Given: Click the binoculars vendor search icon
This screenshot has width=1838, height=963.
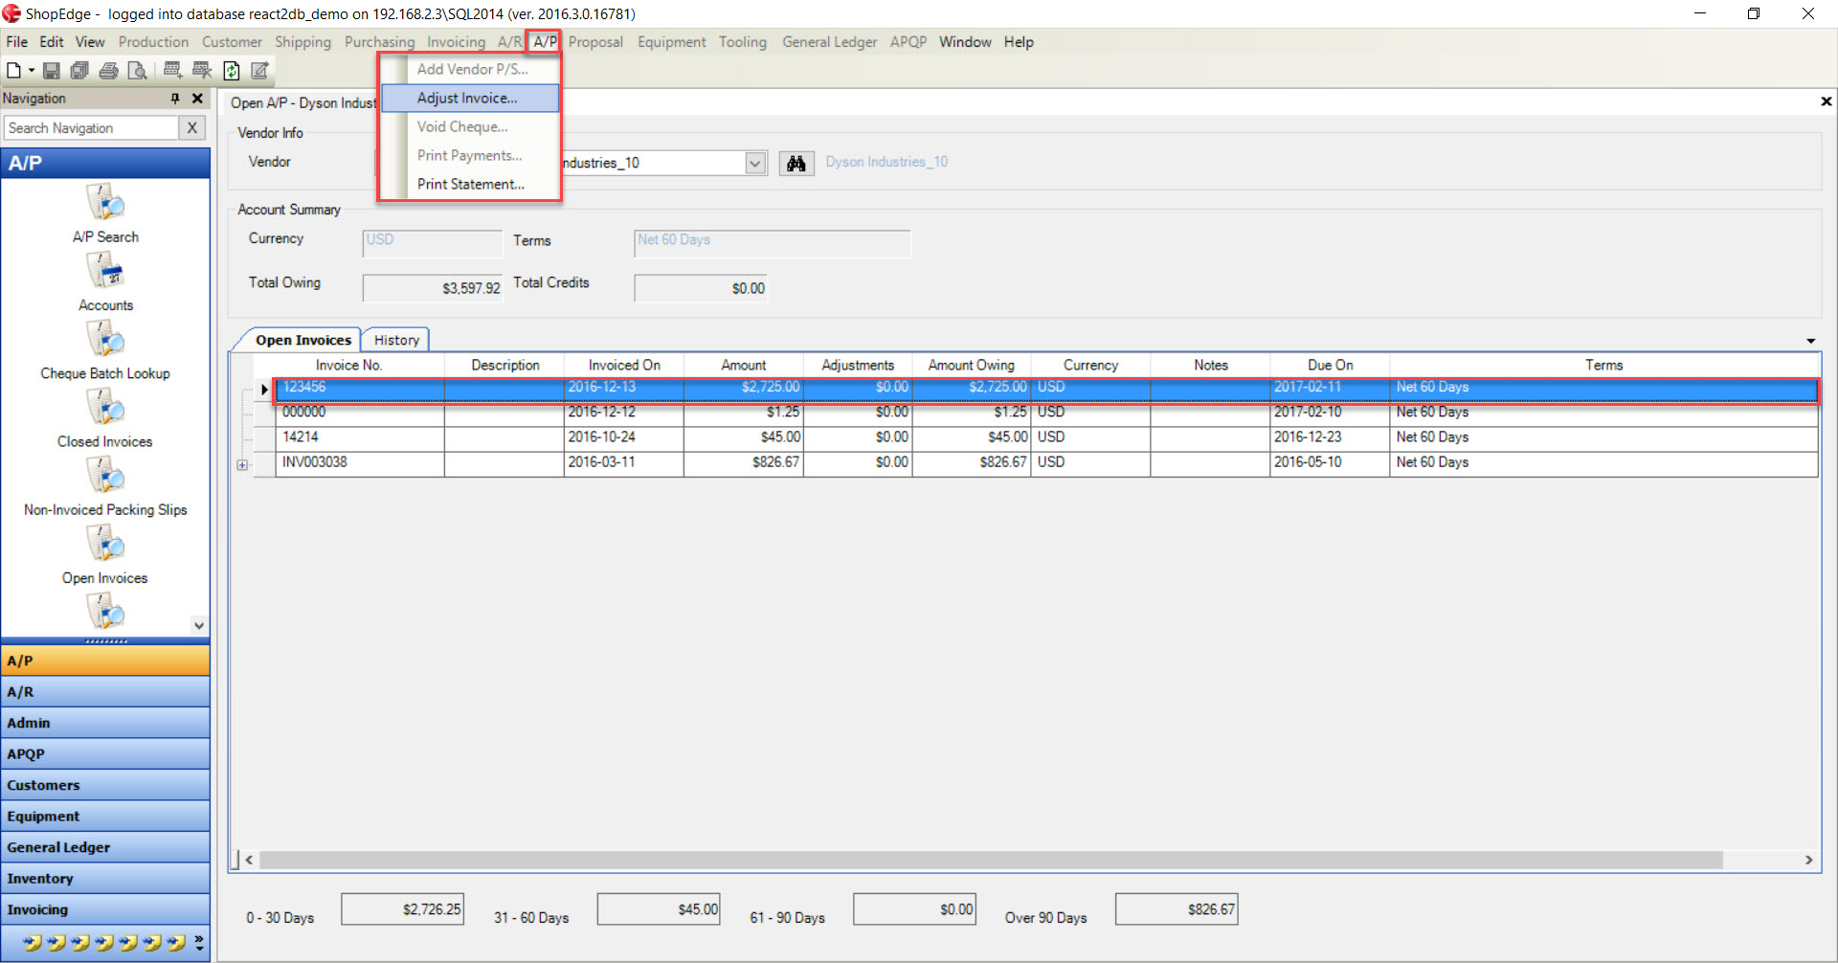Looking at the screenshot, I should coord(796,163).
